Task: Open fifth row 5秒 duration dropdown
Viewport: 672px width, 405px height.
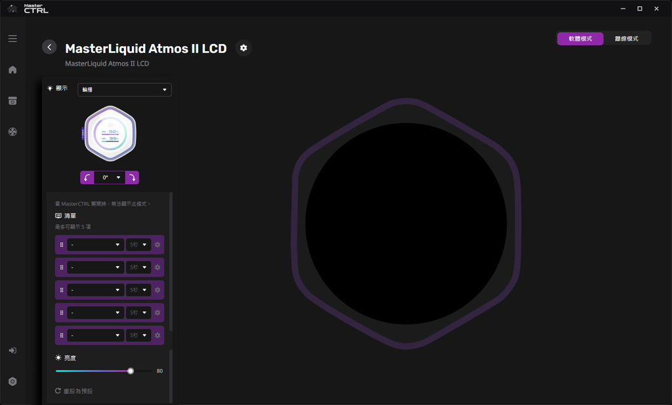Action: 138,336
